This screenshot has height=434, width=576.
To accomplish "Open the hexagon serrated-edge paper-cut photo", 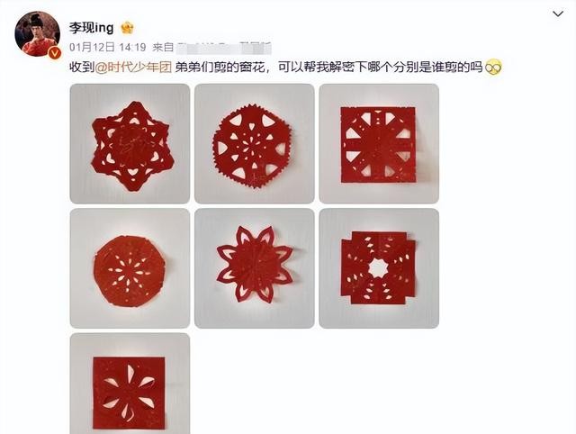I will pyautogui.click(x=254, y=144).
